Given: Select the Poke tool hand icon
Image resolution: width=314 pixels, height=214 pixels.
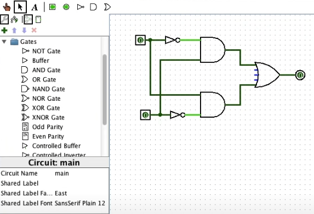Looking at the screenshot, I should pyautogui.click(x=7, y=7).
